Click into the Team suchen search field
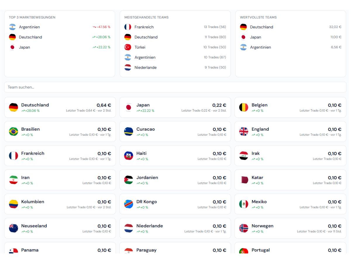Image resolution: width=351 pixels, height=263 pixels. pos(175,87)
